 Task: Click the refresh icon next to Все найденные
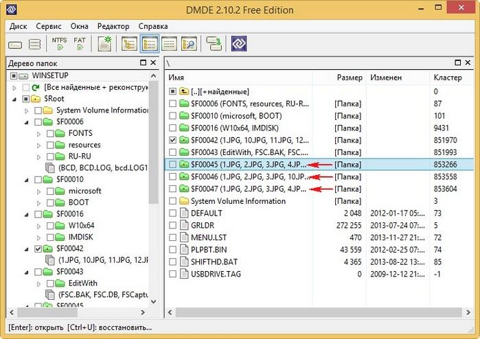tap(36, 88)
